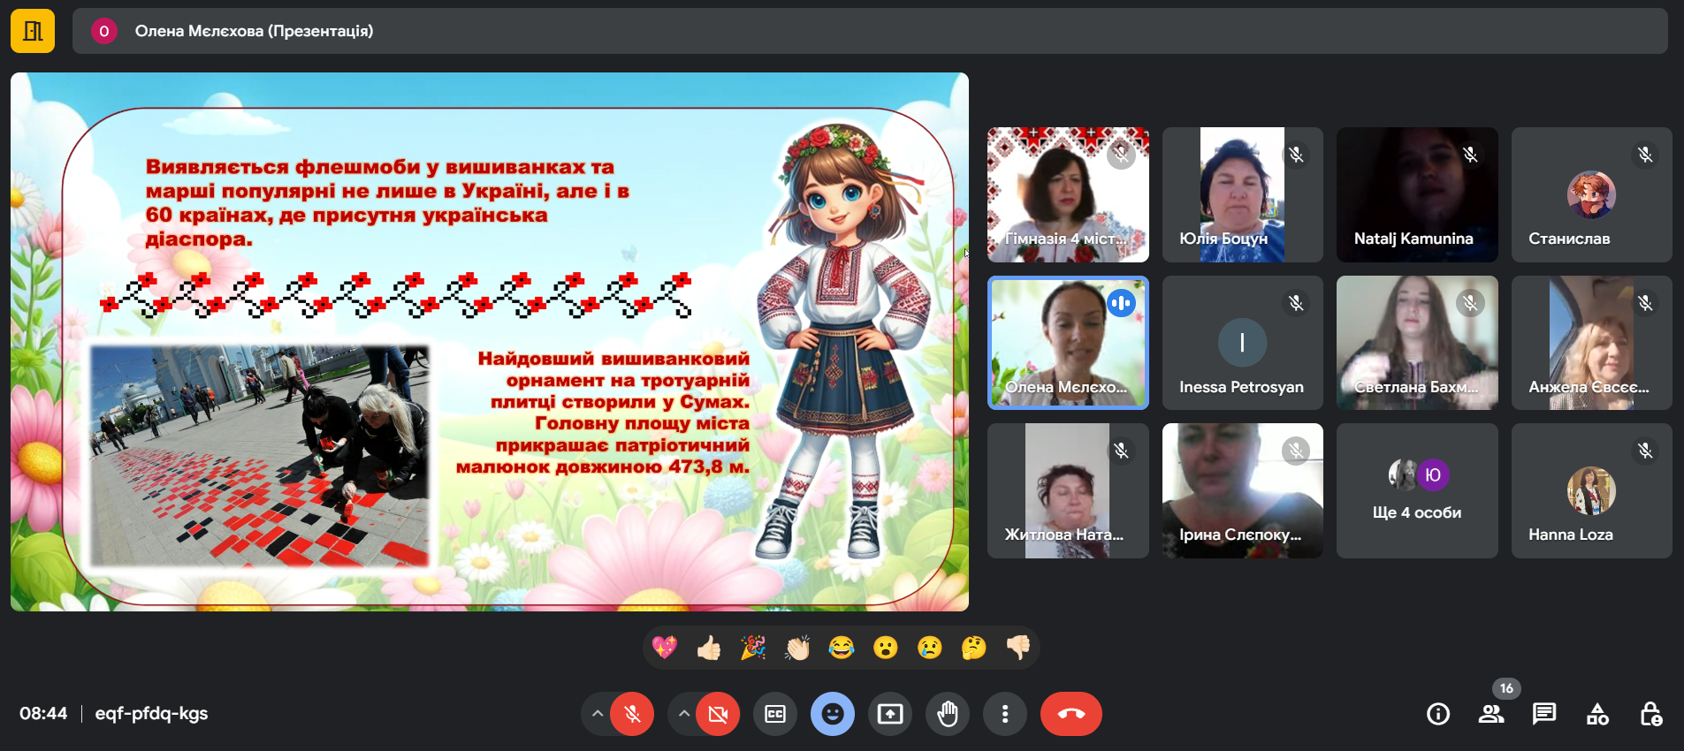This screenshot has width=1684, height=751.
Task: Click the shared vyshyvanka presentation slide
Action: point(490,342)
